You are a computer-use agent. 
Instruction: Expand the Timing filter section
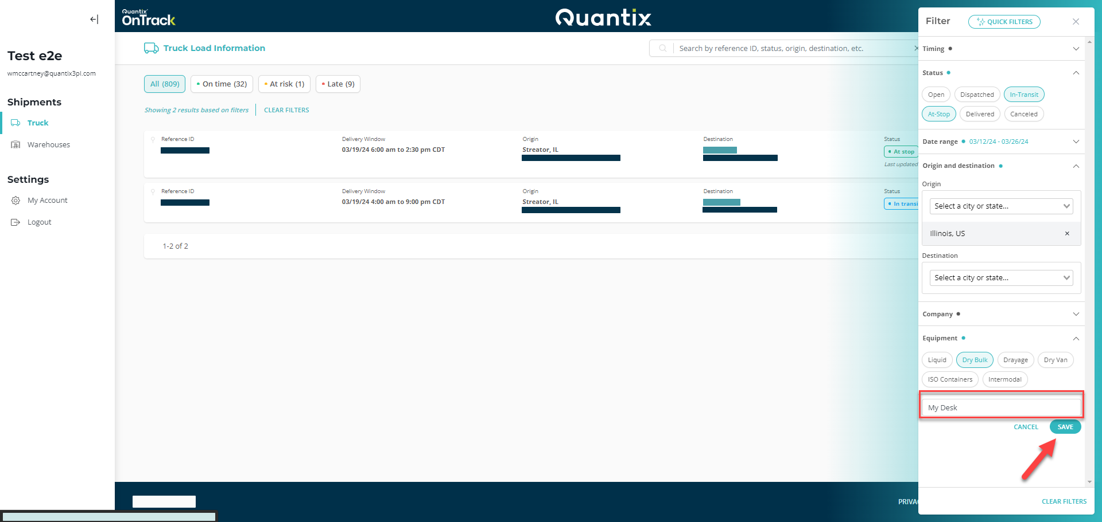click(x=1076, y=49)
